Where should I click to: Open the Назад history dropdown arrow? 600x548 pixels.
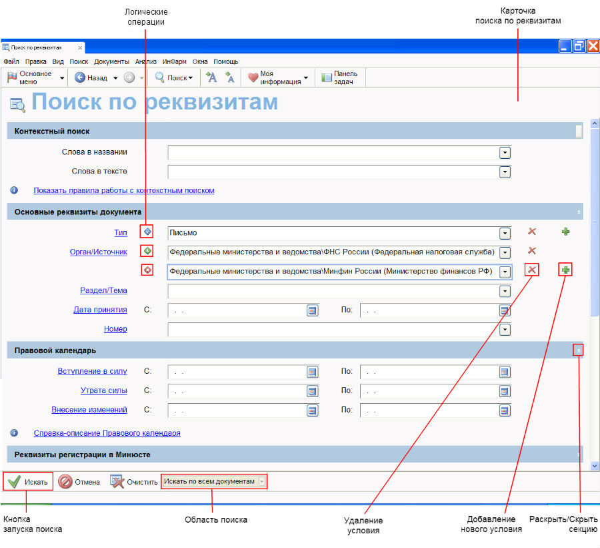point(115,78)
